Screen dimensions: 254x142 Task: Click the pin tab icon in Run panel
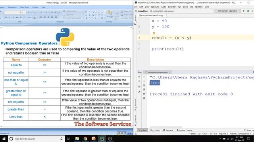click(x=139, y=92)
